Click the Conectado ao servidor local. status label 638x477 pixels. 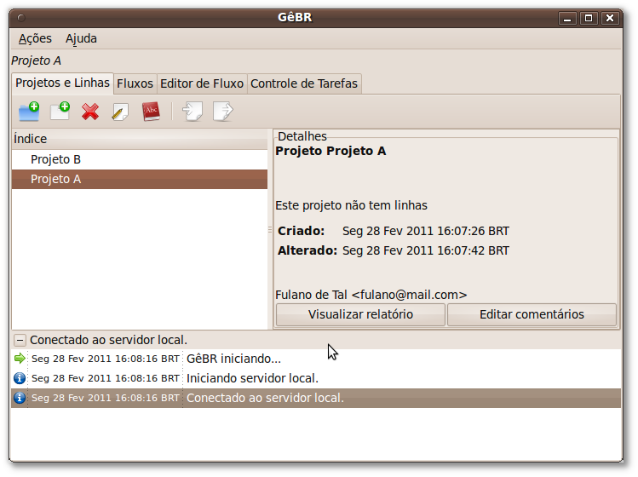coord(109,340)
